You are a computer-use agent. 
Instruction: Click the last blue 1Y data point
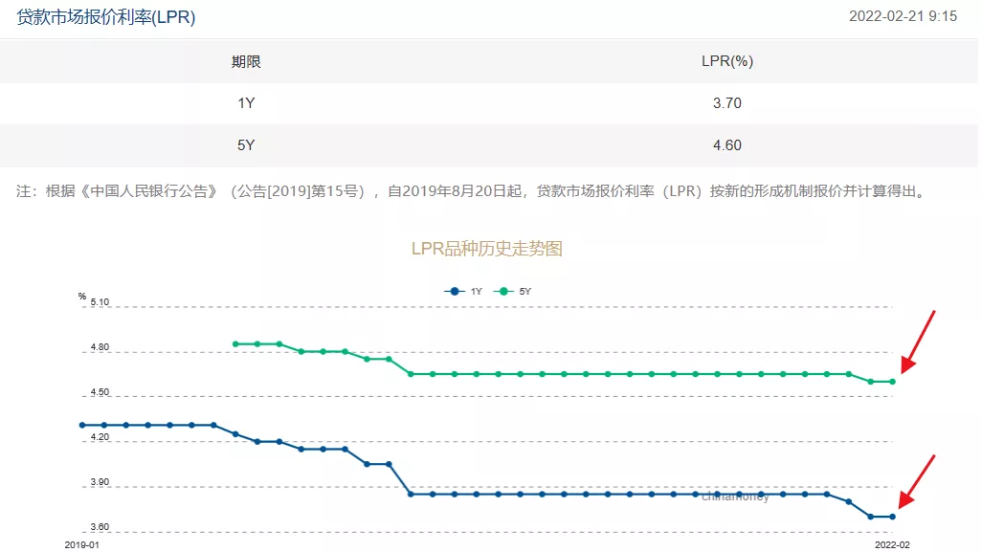click(892, 517)
